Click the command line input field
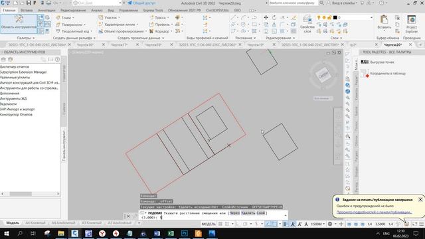This screenshot has height=239, width=425. [x=212, y=215]
